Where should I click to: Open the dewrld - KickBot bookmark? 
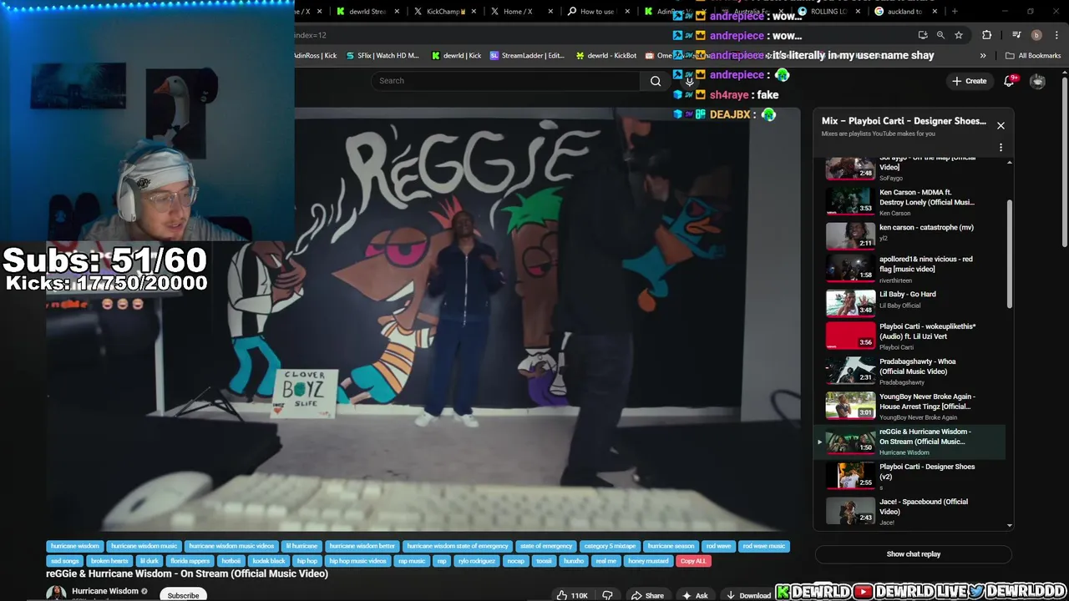tap(606, 56)
